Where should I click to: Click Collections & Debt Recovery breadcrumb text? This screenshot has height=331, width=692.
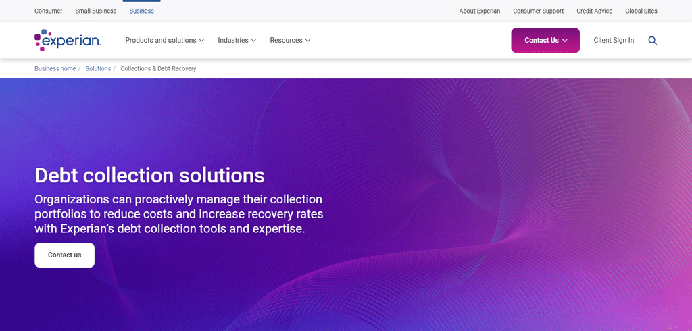tap(158, 68)
